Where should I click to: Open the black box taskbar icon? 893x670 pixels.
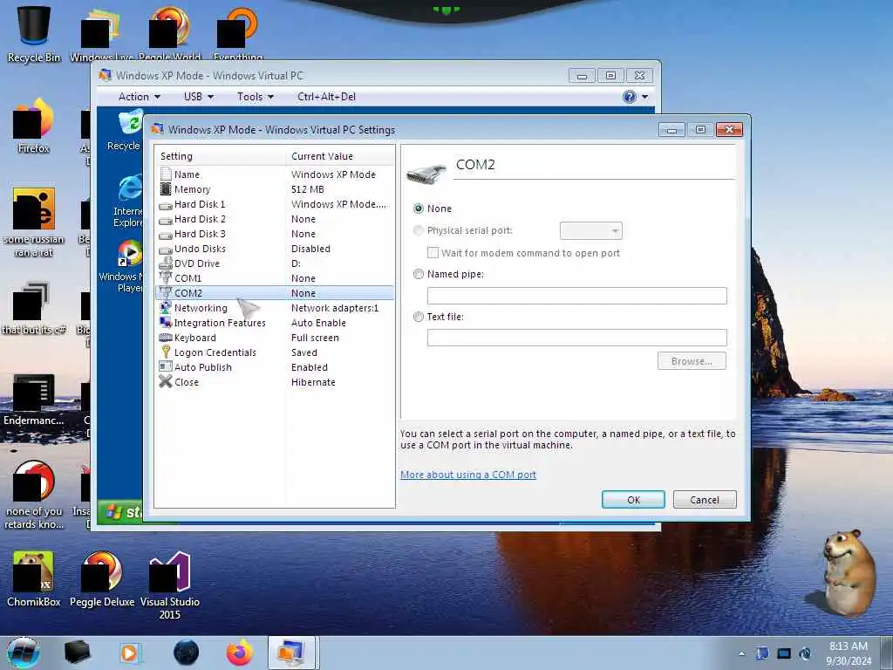click(77, 653)
